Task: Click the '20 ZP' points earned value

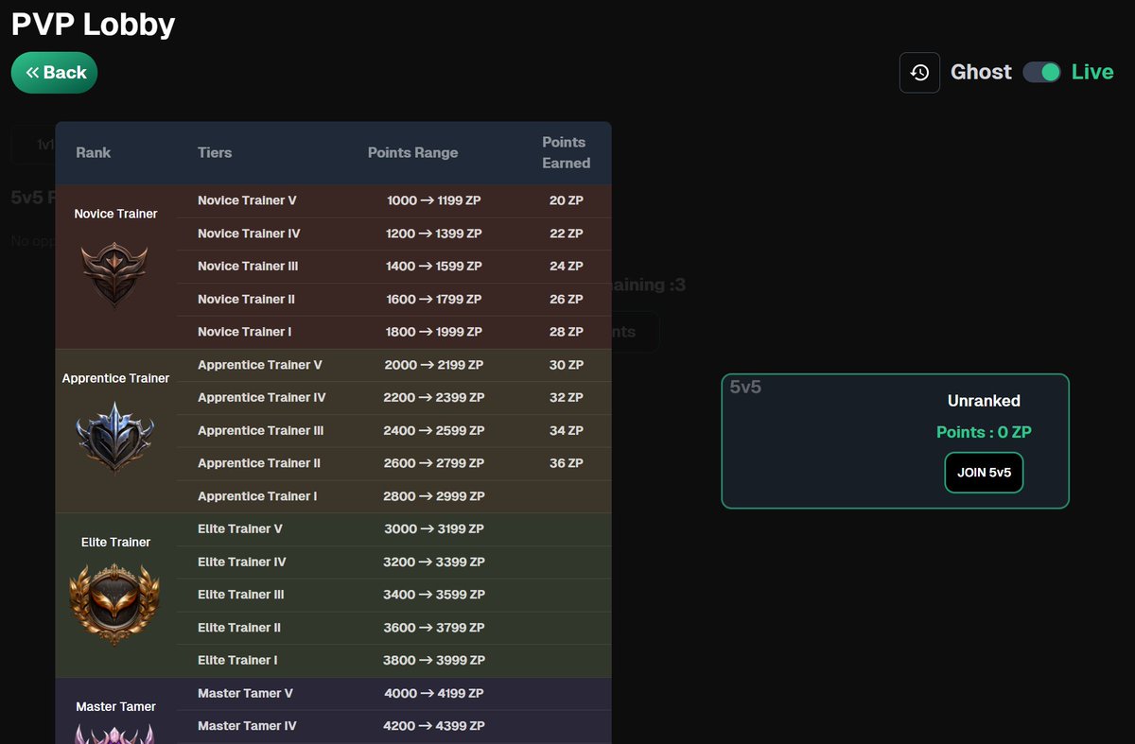Action: (566, 200)
